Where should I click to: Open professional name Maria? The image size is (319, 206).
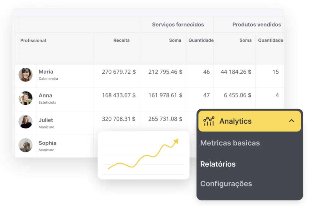click(46, 72)
